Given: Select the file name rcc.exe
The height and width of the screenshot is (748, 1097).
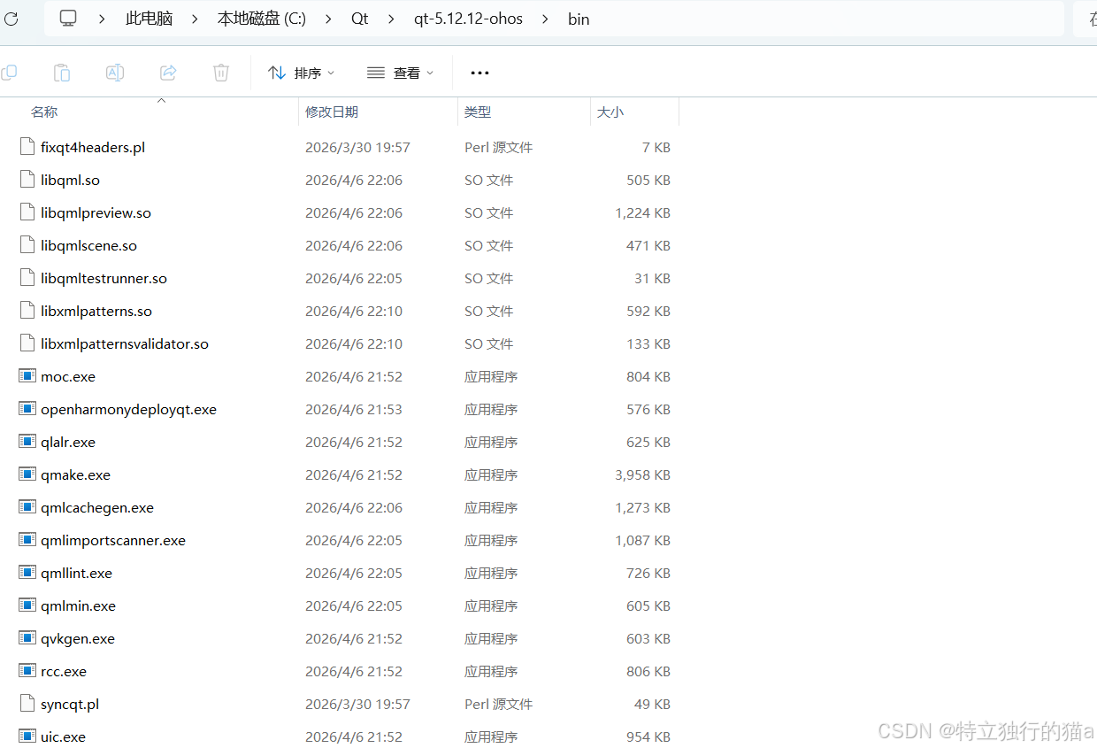Looking at the screenshot, I should pos(64,671).
